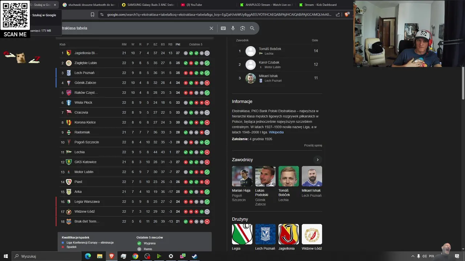Click the magnifier search button

point(252,28)
